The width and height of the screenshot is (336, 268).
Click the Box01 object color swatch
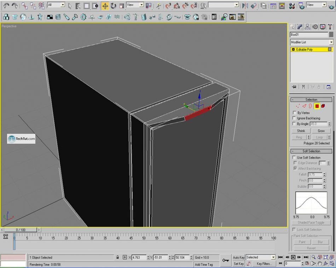point(331,35)
